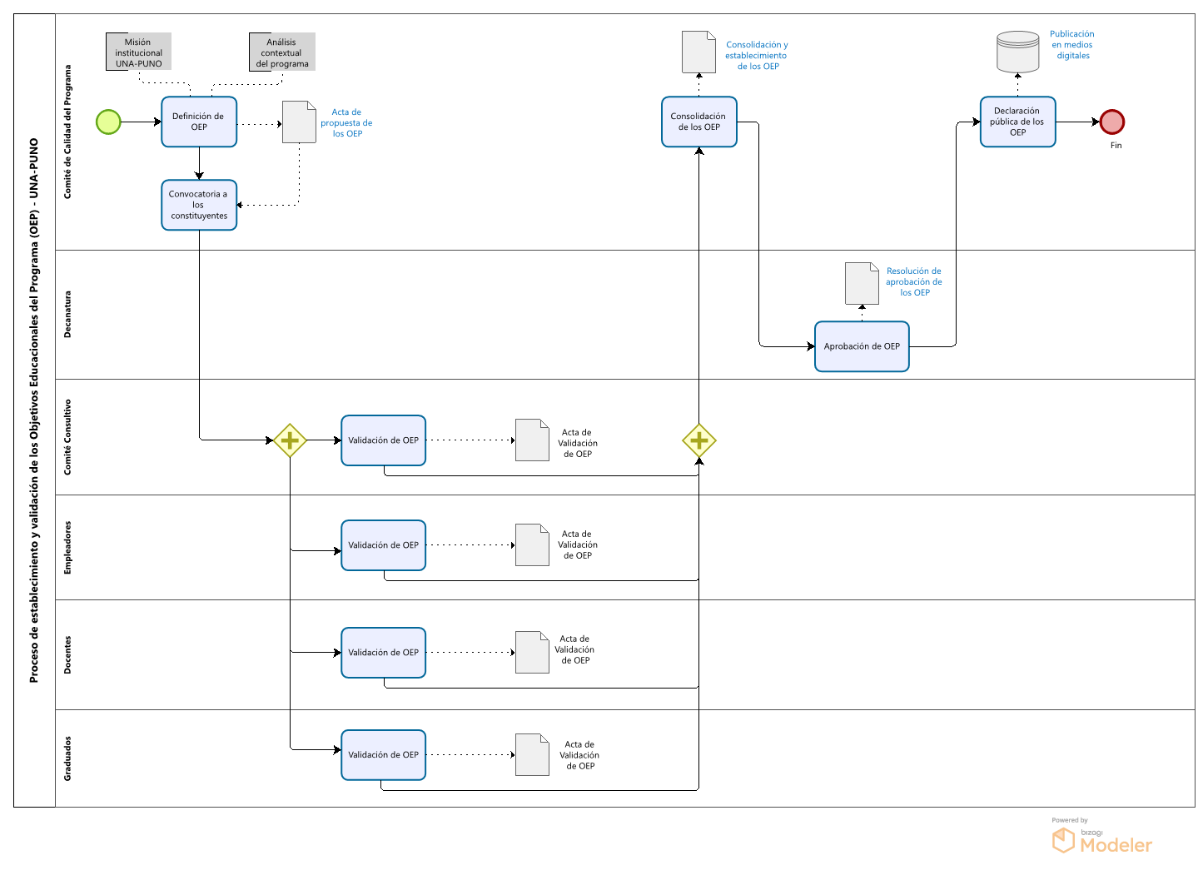Click the Fin label under end event
Image resolution: width=1198 pixels, height=885 pixels.
(1116, 145)
